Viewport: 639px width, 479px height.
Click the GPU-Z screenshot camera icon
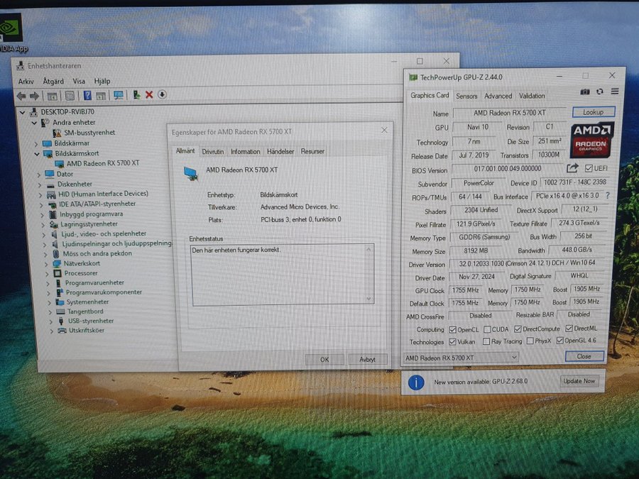(585, 92)
